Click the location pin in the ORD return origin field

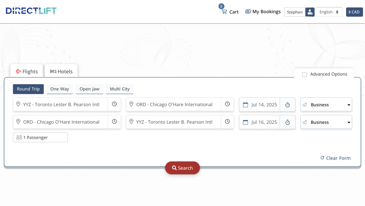tap(18, 121)
